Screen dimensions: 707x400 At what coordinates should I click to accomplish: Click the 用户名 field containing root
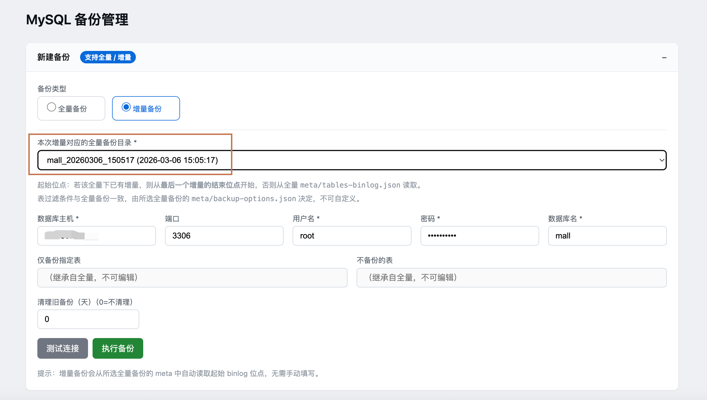pos(352,236)
